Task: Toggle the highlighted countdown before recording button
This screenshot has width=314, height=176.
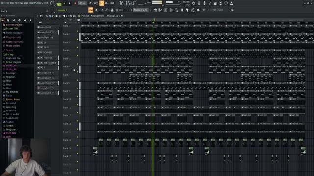Action: 102,3
